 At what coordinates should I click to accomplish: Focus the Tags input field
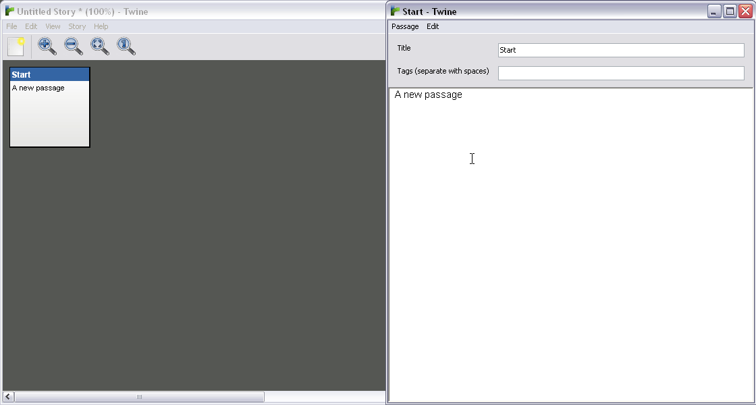pyautogui.click(x=620, y=73)
